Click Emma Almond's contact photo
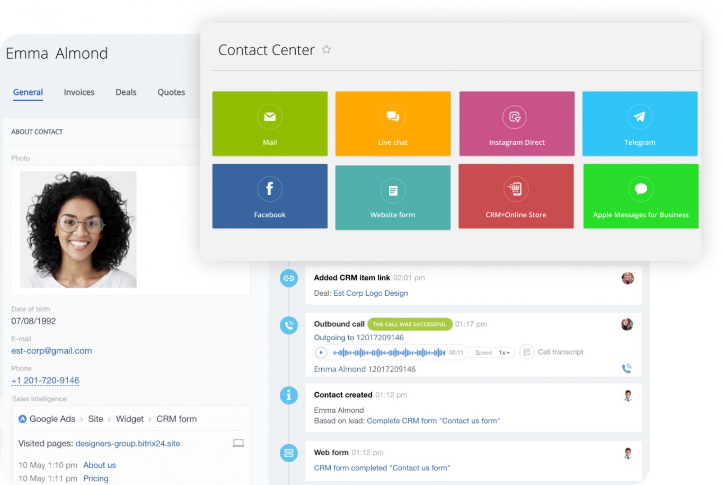The height and width of the screenshot is (485, 724). click(x=78, y=230)
